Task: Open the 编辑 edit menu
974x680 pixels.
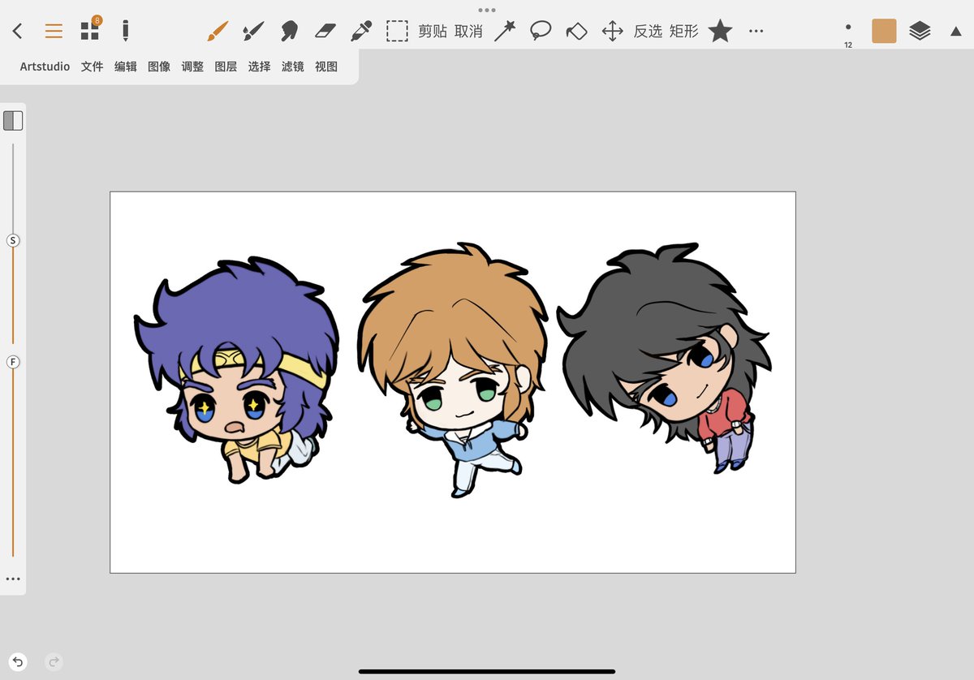Action: tap(126, 67)
